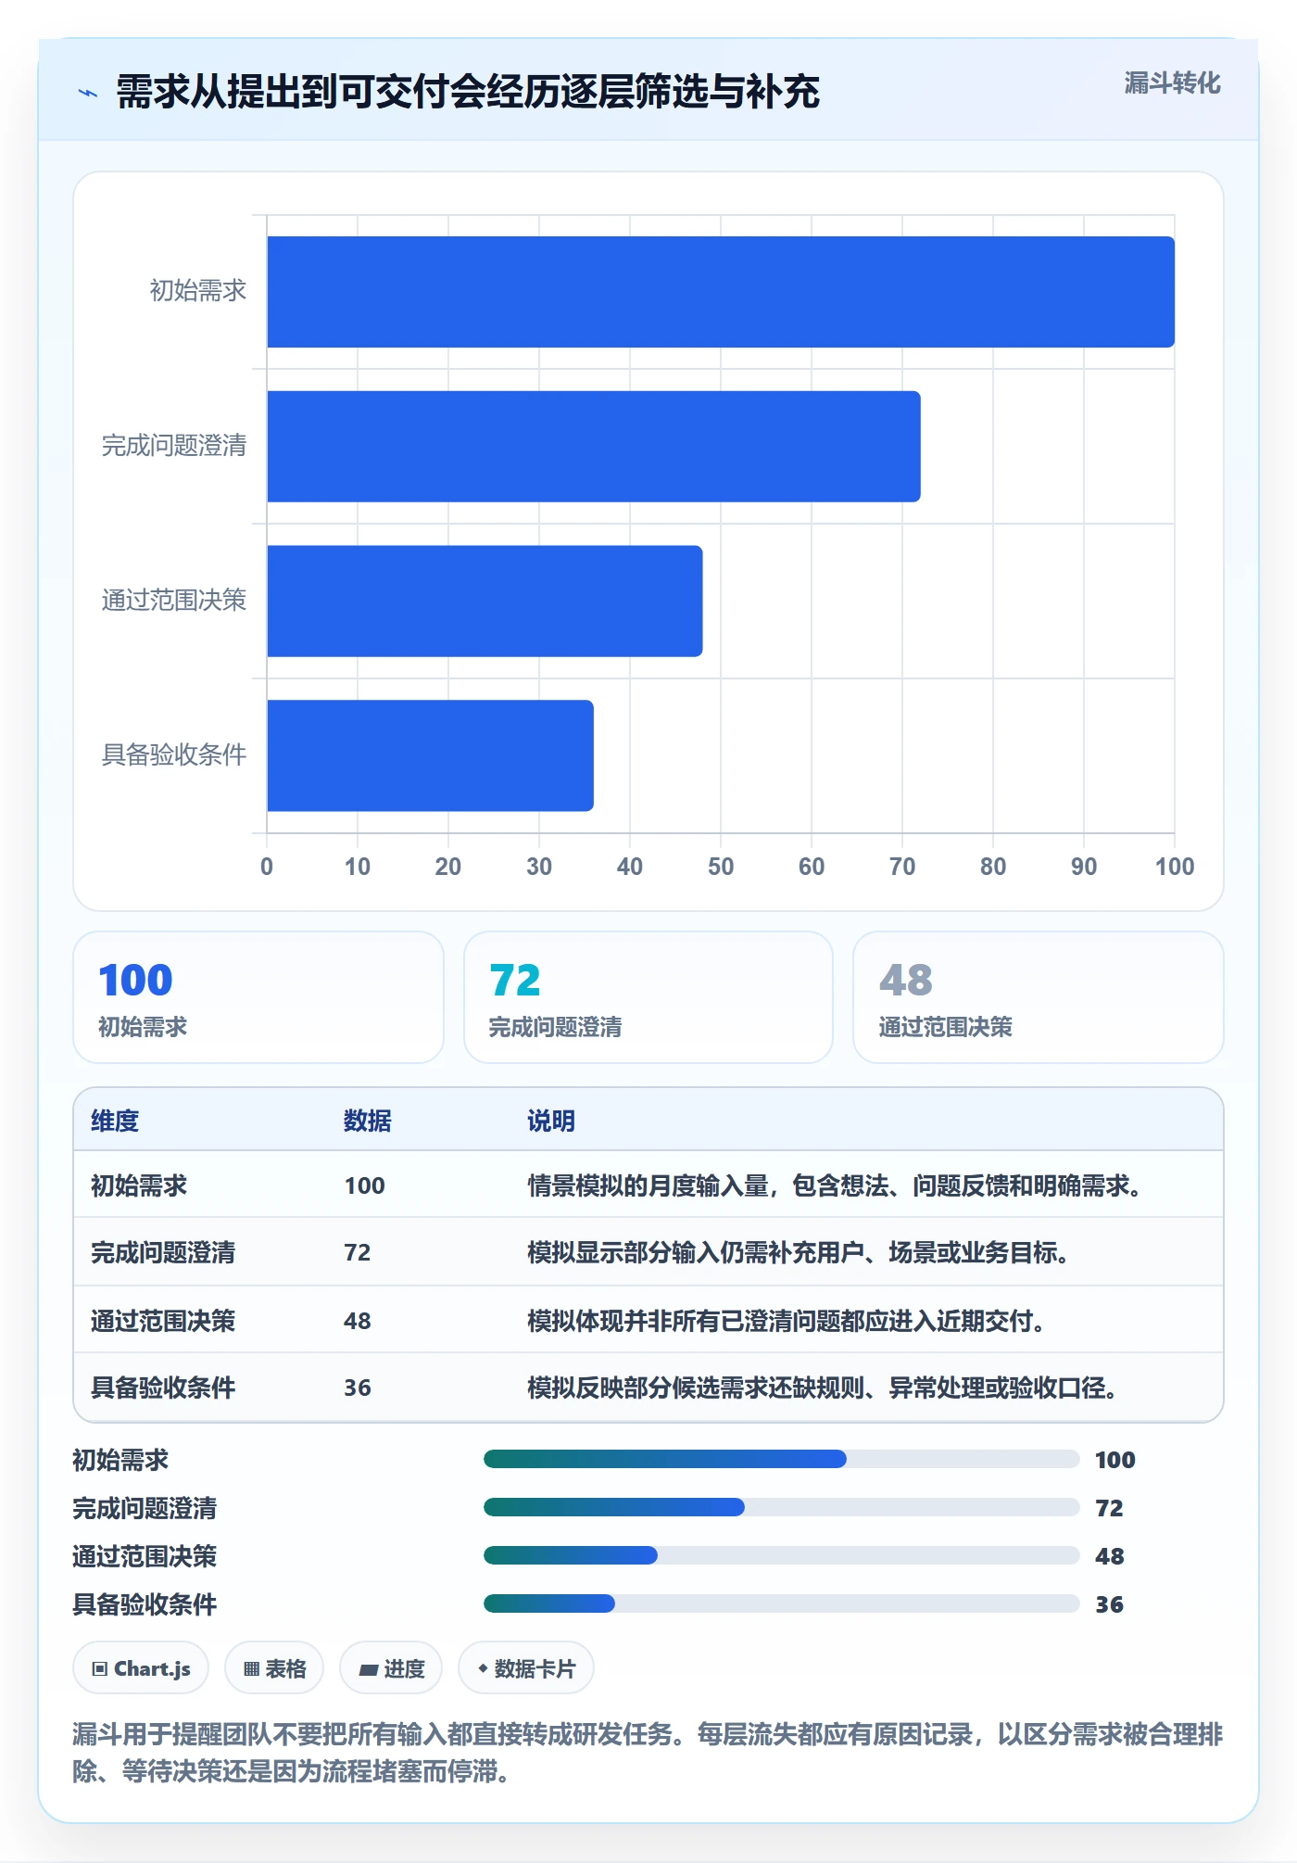Click the table value 36

click(x=358, y=1388)
